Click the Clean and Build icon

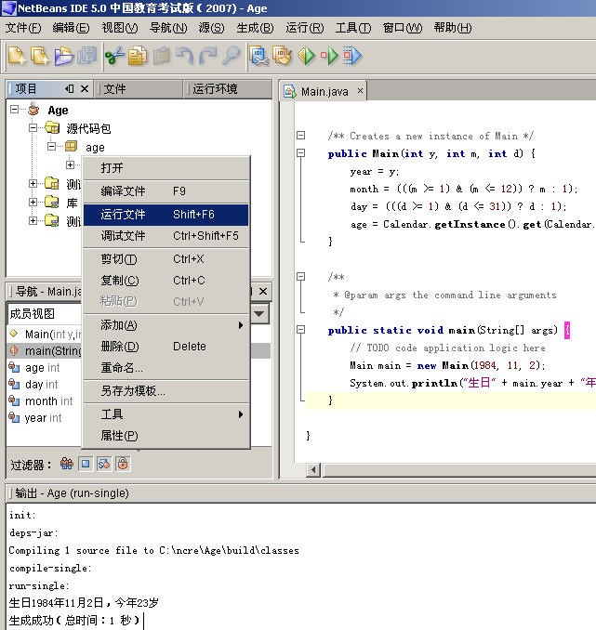click(283, 56)
